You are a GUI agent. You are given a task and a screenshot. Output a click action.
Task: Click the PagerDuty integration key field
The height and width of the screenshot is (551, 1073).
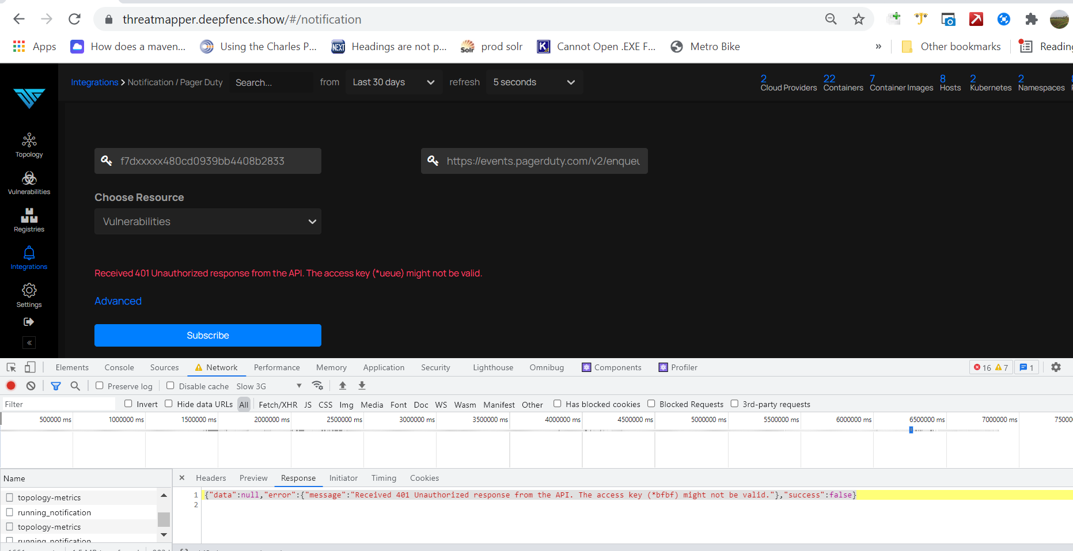pyautogui.click(x=208, y=161)
